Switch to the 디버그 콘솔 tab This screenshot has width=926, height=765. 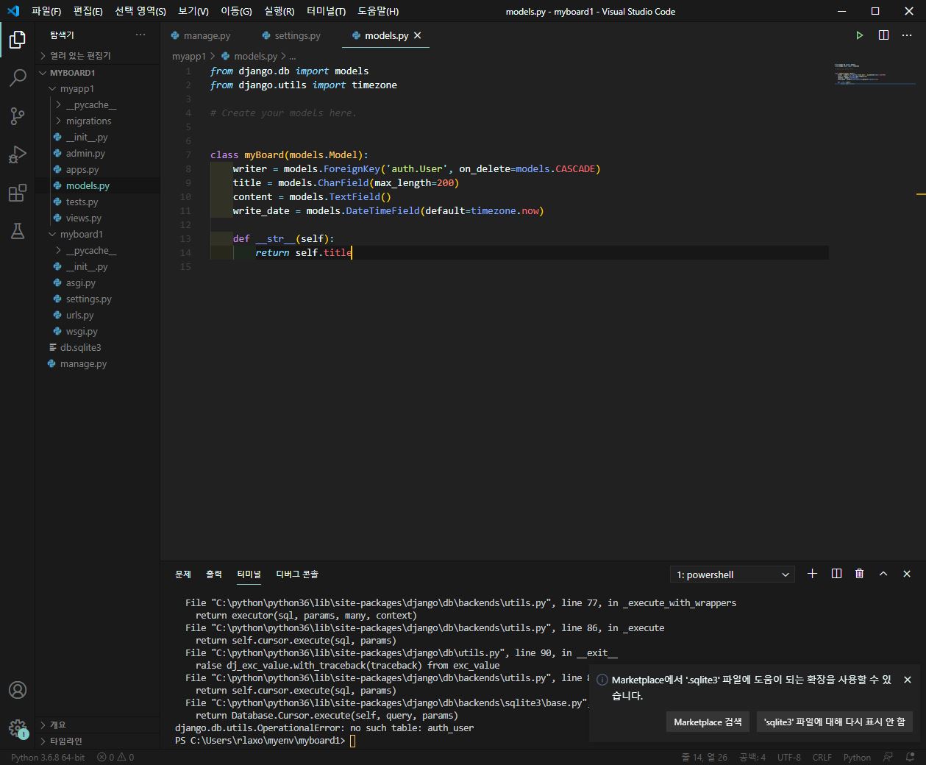[x=297, y=574]
